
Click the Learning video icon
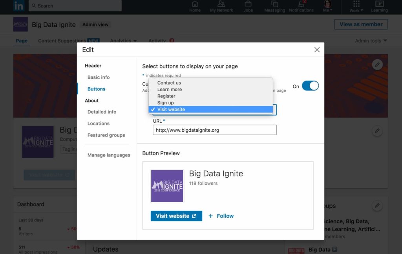point(379,4)
